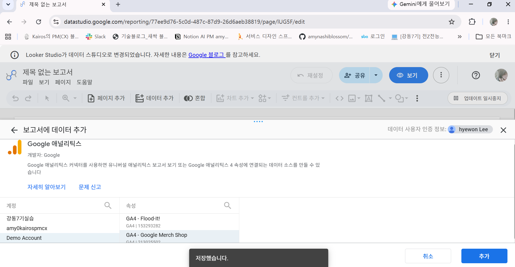Open the 차트 추가 dropdown

tap(235, 98)
